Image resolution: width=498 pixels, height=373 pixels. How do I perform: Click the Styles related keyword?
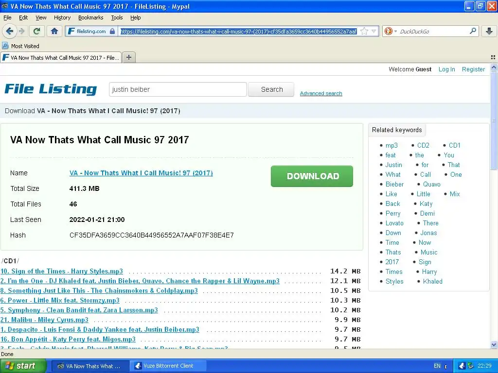click(394, 281)
